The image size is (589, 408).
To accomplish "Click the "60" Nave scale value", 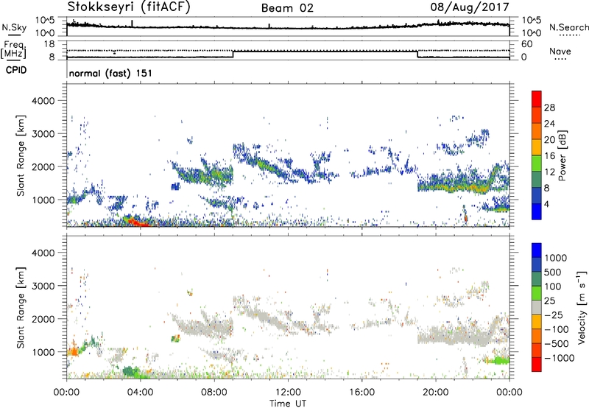I will pyautogui.click(x=526, y=44).
